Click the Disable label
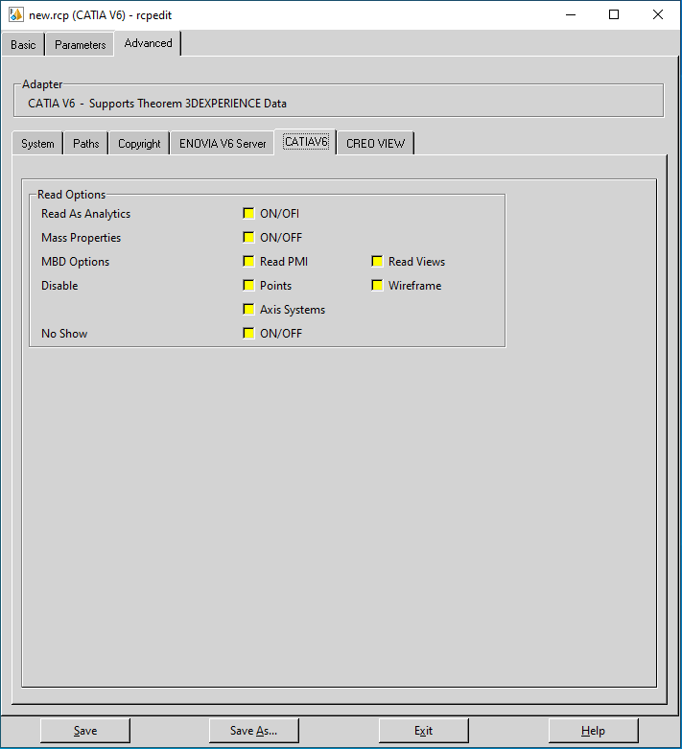This screenshot has height=749, width=682. point(59,285)
